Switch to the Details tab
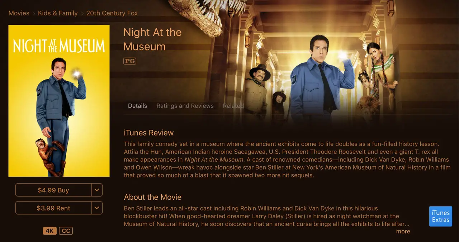 click(138, 106)
